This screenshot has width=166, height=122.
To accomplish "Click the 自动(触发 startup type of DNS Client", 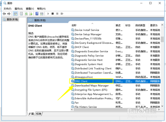I will point(141,81).
